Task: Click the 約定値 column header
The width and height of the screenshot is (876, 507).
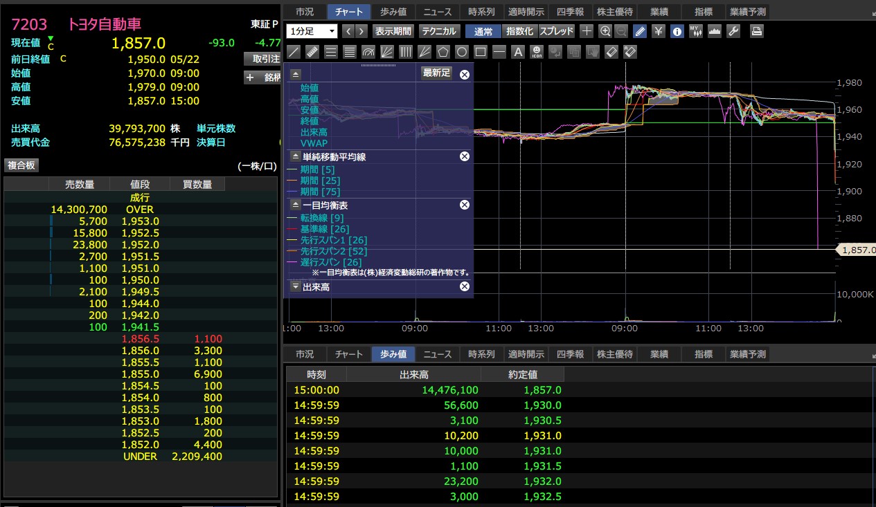Action: tap(524, 374)
